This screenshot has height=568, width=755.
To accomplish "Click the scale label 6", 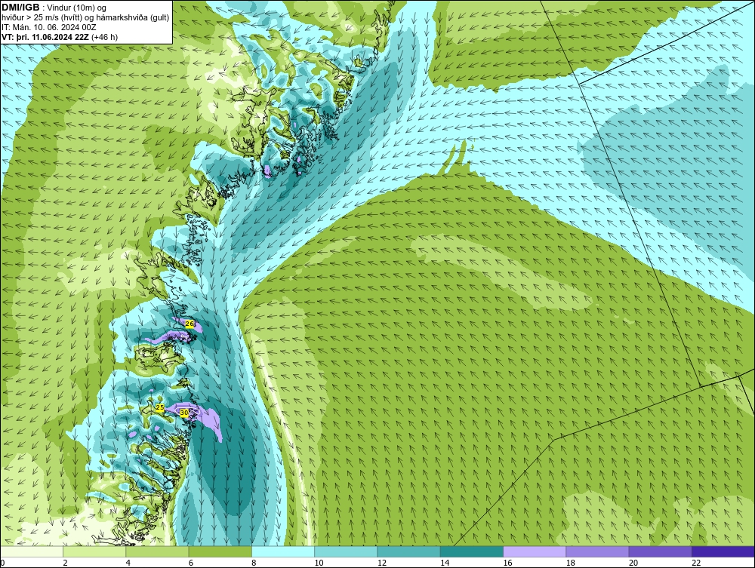I will pos(191,563).
